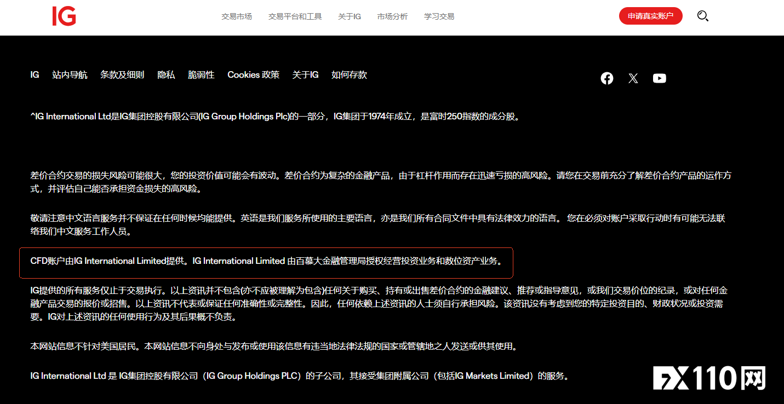Expand the 市场分析 navigation dropdown
This screenshot has height=404, width=784.
392,16
